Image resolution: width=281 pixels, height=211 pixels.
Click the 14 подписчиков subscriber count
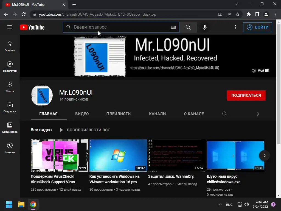74,99
